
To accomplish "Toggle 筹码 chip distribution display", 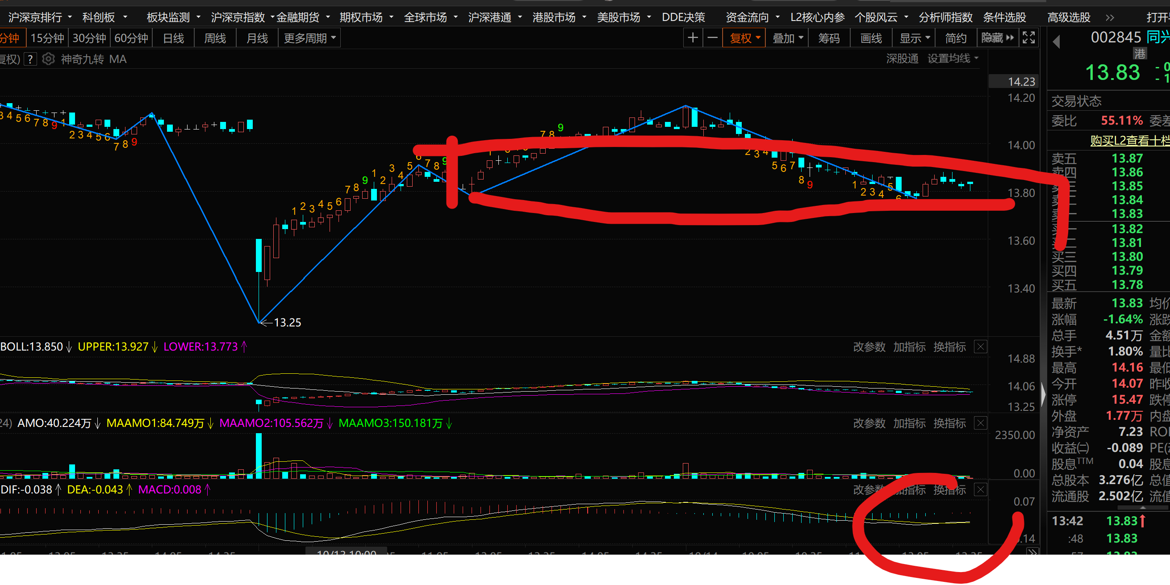I will point(828,38).
